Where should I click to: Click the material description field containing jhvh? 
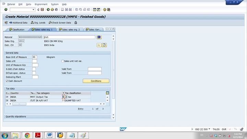point(69,37)
